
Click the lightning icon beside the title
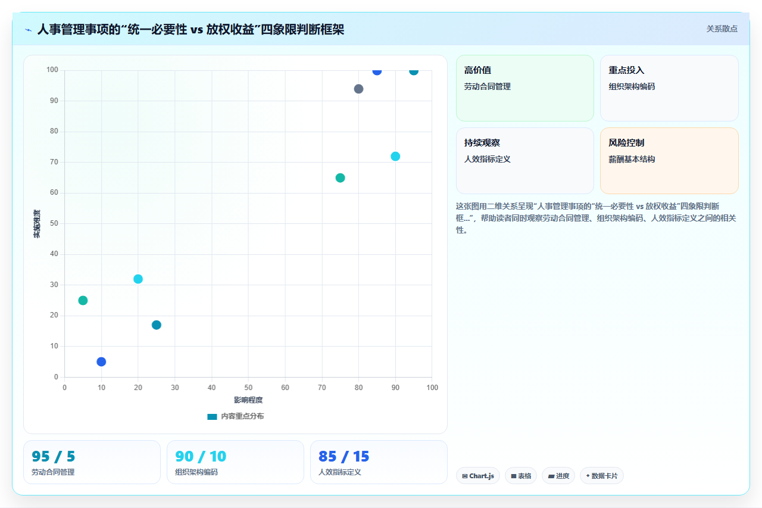[28, 30]
